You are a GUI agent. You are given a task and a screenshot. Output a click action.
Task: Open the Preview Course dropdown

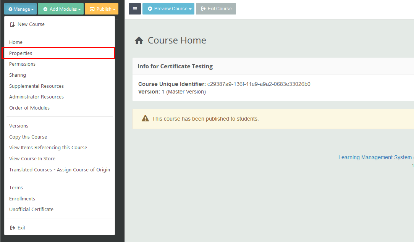click(168, 8)
